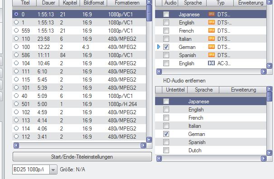Click subtitle list scroll right arrow
This screenshot has width=274, height=179.
coord(264,159)
